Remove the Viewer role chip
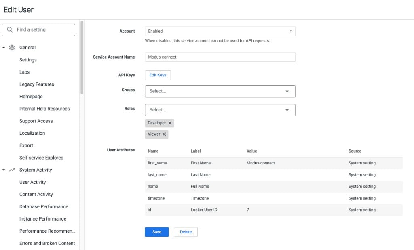Screen dimensions: 414x250 click(164, 134)
